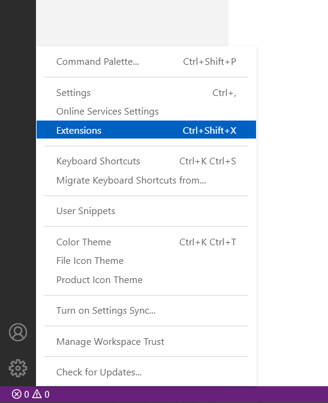Click the errors count icon in status bar
The width and height of the screenshot is (328, 403).
point(16,394)
